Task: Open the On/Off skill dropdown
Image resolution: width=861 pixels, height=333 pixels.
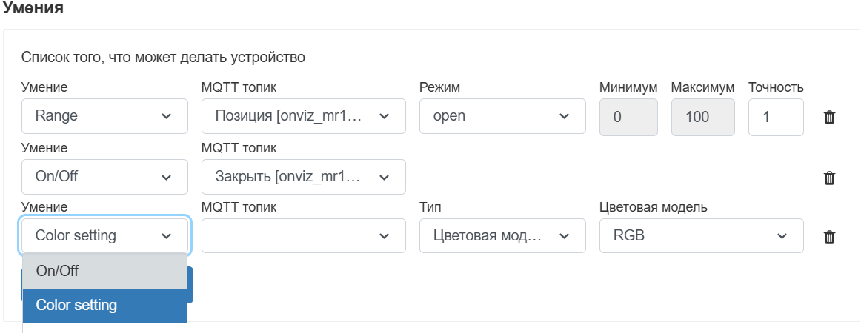Action: [x=104, y=177]
